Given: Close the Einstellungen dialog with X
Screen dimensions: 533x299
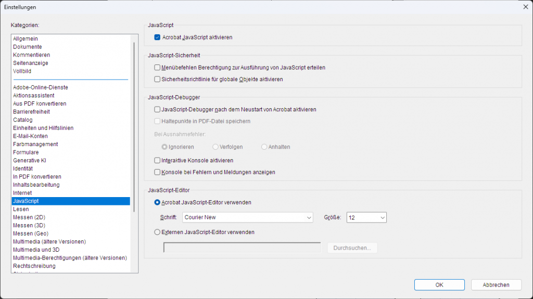Looking at the screenshot, I should (x=525, y=7).
